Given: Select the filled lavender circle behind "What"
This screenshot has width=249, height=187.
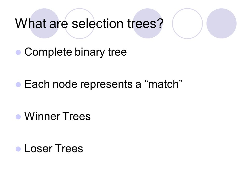Looking at the screenshot, I should [44, 23].
